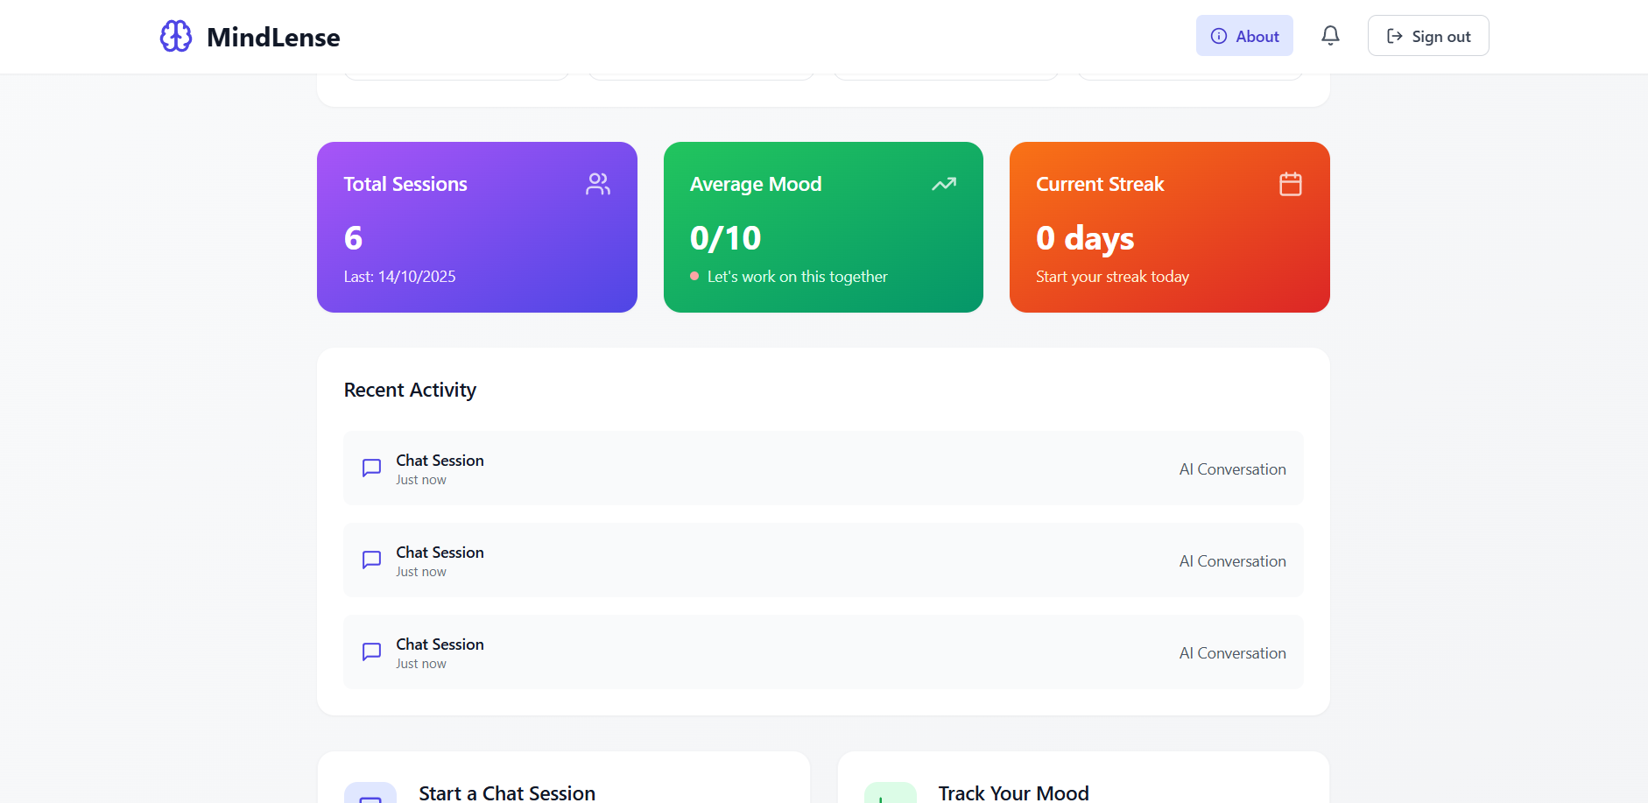Click the third Chat Session message icon
The width and height of the screenshot is (1648, 803).
click(371, 652)
